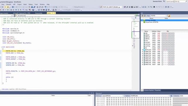Screen dimensions: 188x106
Task: Toggle leftmost bit box in DIR row
Action: point(162,33)
